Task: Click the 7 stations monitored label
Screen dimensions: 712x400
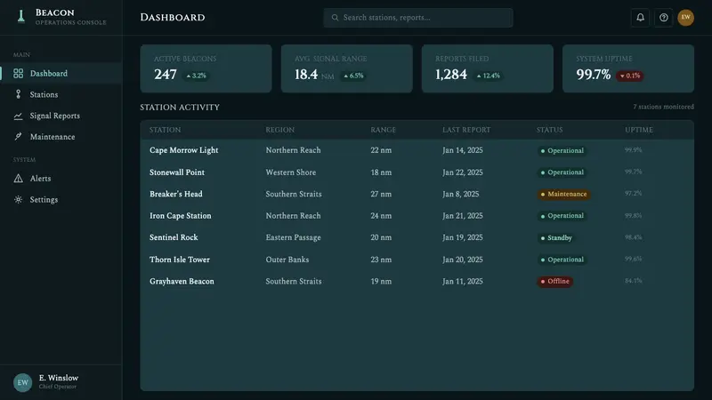Action: pyautogui.click(x=663, y=107)
